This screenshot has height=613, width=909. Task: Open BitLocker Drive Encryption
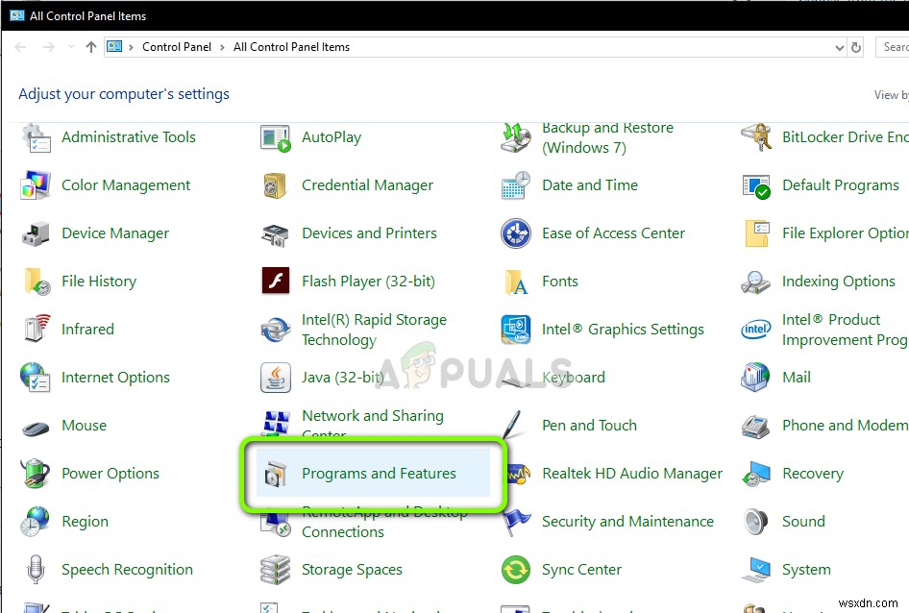click(844, 137)
